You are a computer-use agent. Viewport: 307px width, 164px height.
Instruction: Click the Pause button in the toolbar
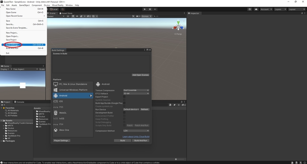(150, 9)
